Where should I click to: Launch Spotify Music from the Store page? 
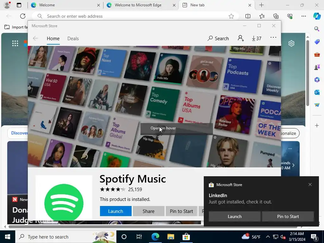[115, 211]
